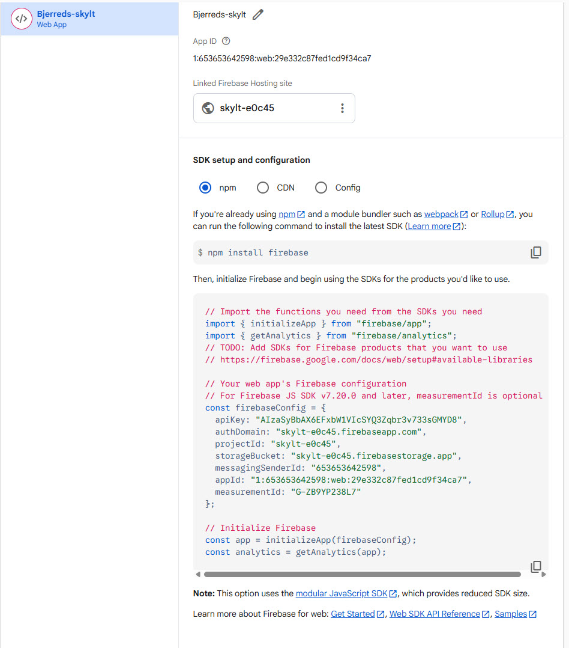The width and height of the screenshot is (569, 648).
Task: Open the webpack link
Action: (x=441, y=214)
